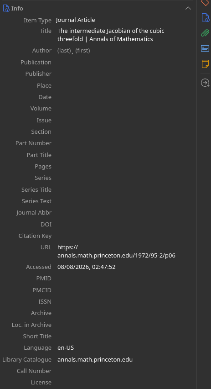This screenshot has width=211, height=389.
Task: Click the author first name field
Action: pos(82,51)
